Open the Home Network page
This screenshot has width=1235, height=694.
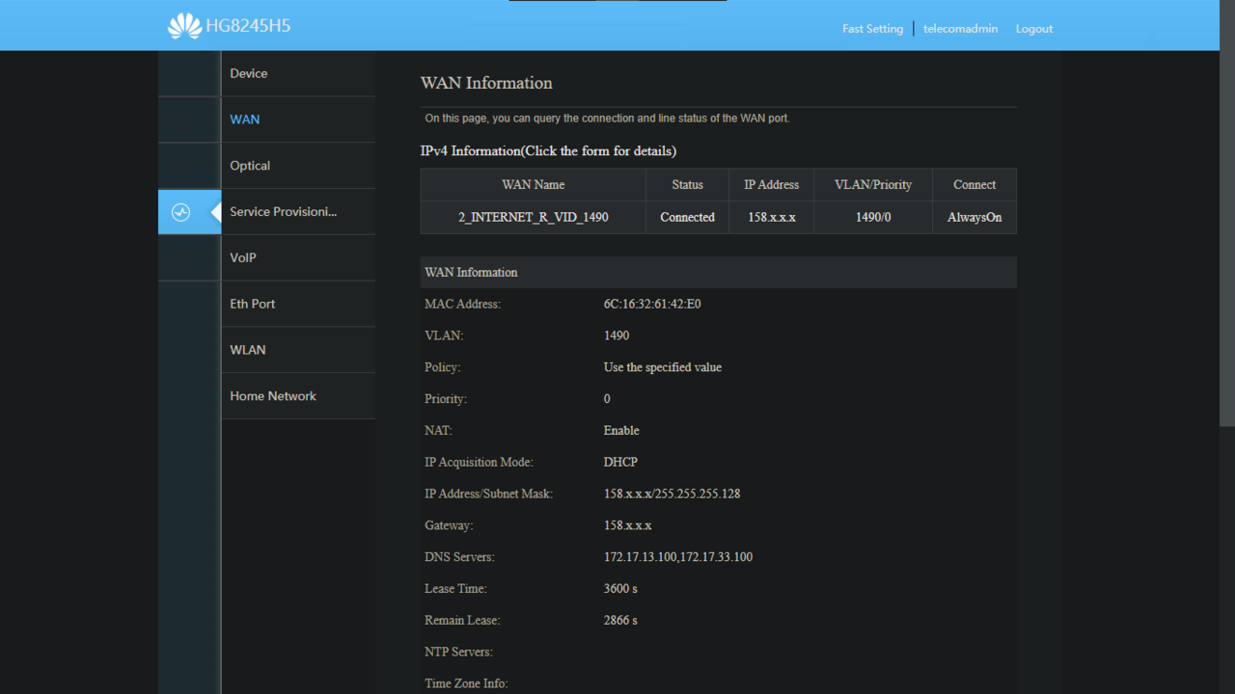(273, 396)
